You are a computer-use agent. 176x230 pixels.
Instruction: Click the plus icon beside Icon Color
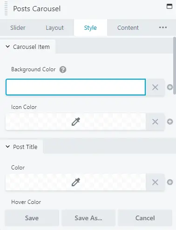(170, 122)
